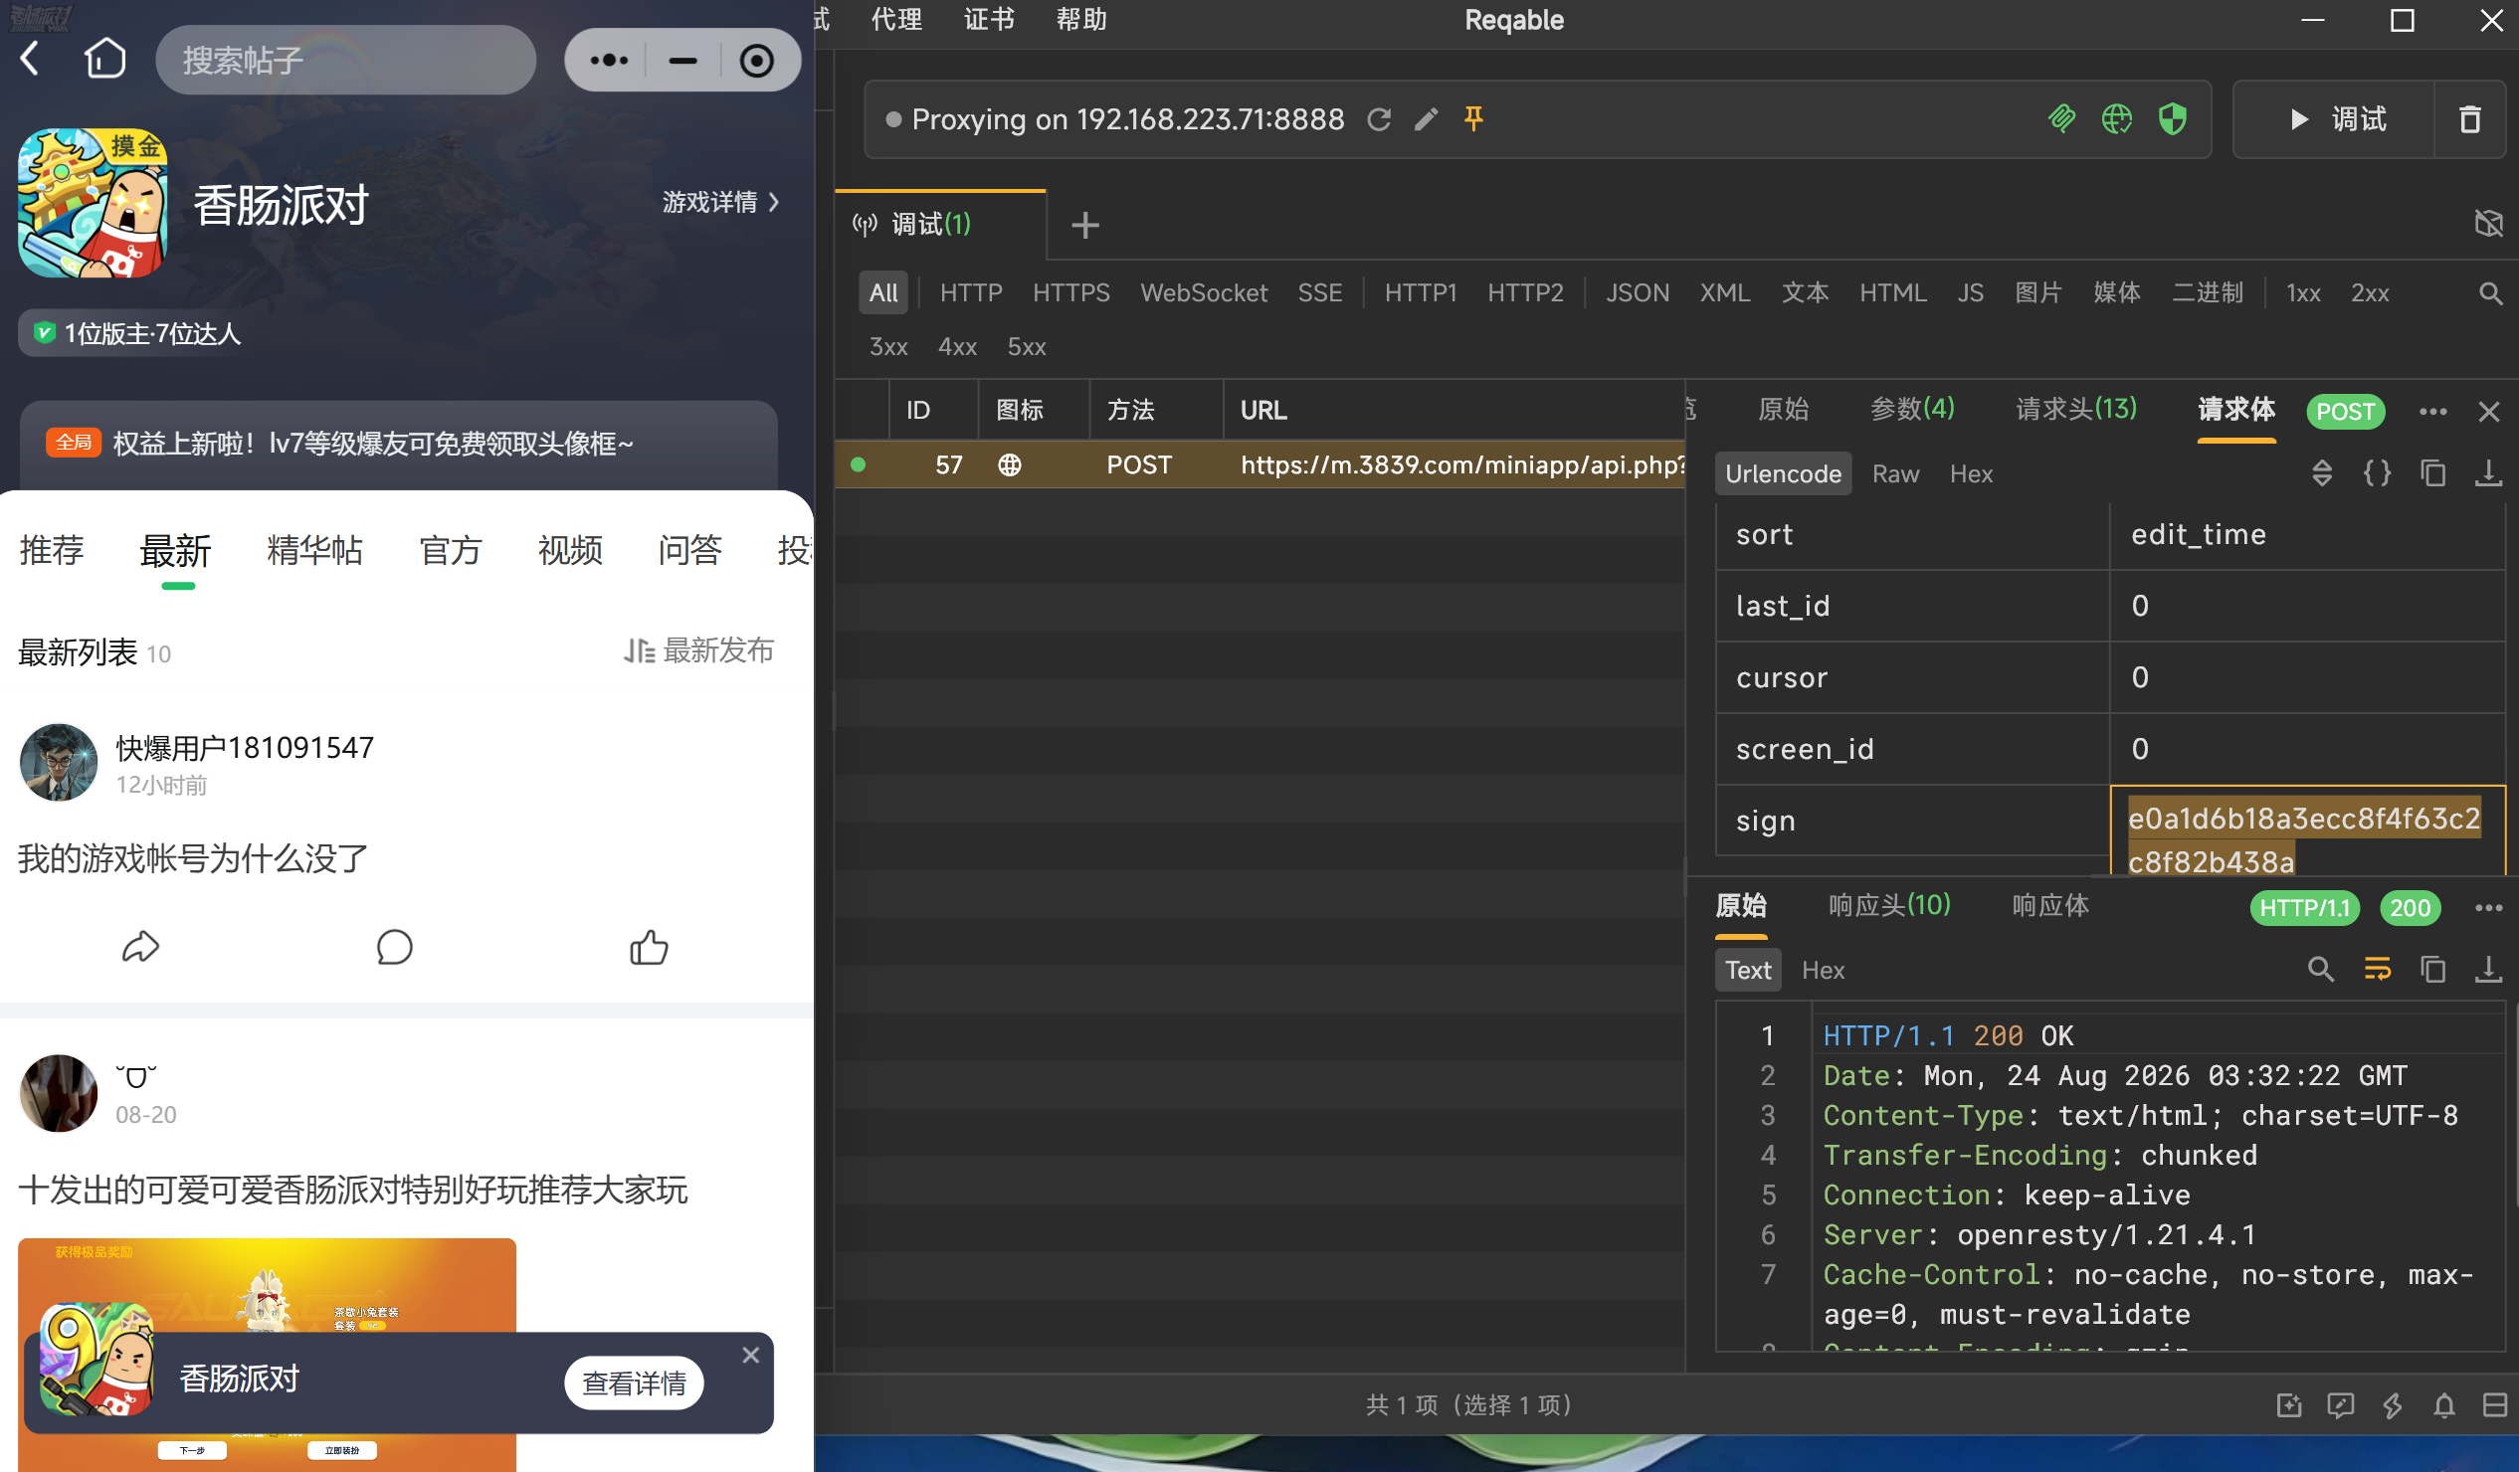The image size is (2519, 1472).
Task: Click 查看详情 in the popup banner
Action: click(x=635, y=1383)
